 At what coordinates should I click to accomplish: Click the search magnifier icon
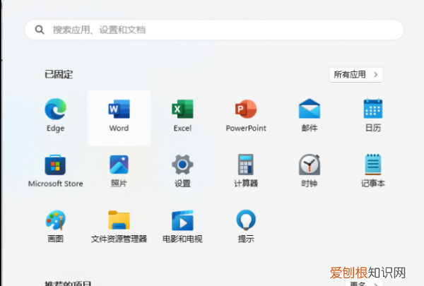(x=40, y=30)
